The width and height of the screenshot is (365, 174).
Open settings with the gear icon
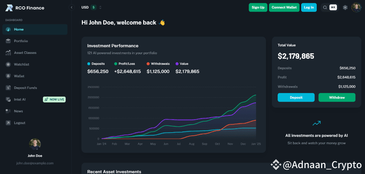point(345,7)
